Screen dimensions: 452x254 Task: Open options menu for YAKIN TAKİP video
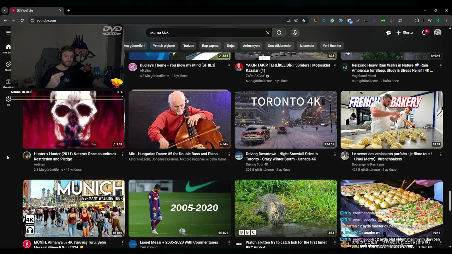(x=335, y=66)
